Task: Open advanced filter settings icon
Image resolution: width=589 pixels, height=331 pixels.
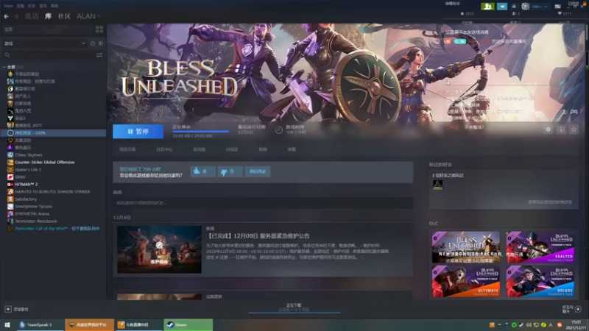Action: tap(99, 55)
